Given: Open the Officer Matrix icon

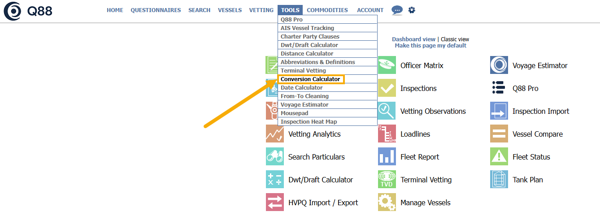Looking at the screenshot, I should (387, 65).
